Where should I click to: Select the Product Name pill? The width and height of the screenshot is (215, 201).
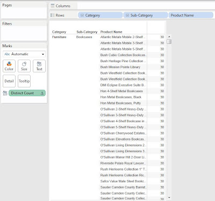191,16
